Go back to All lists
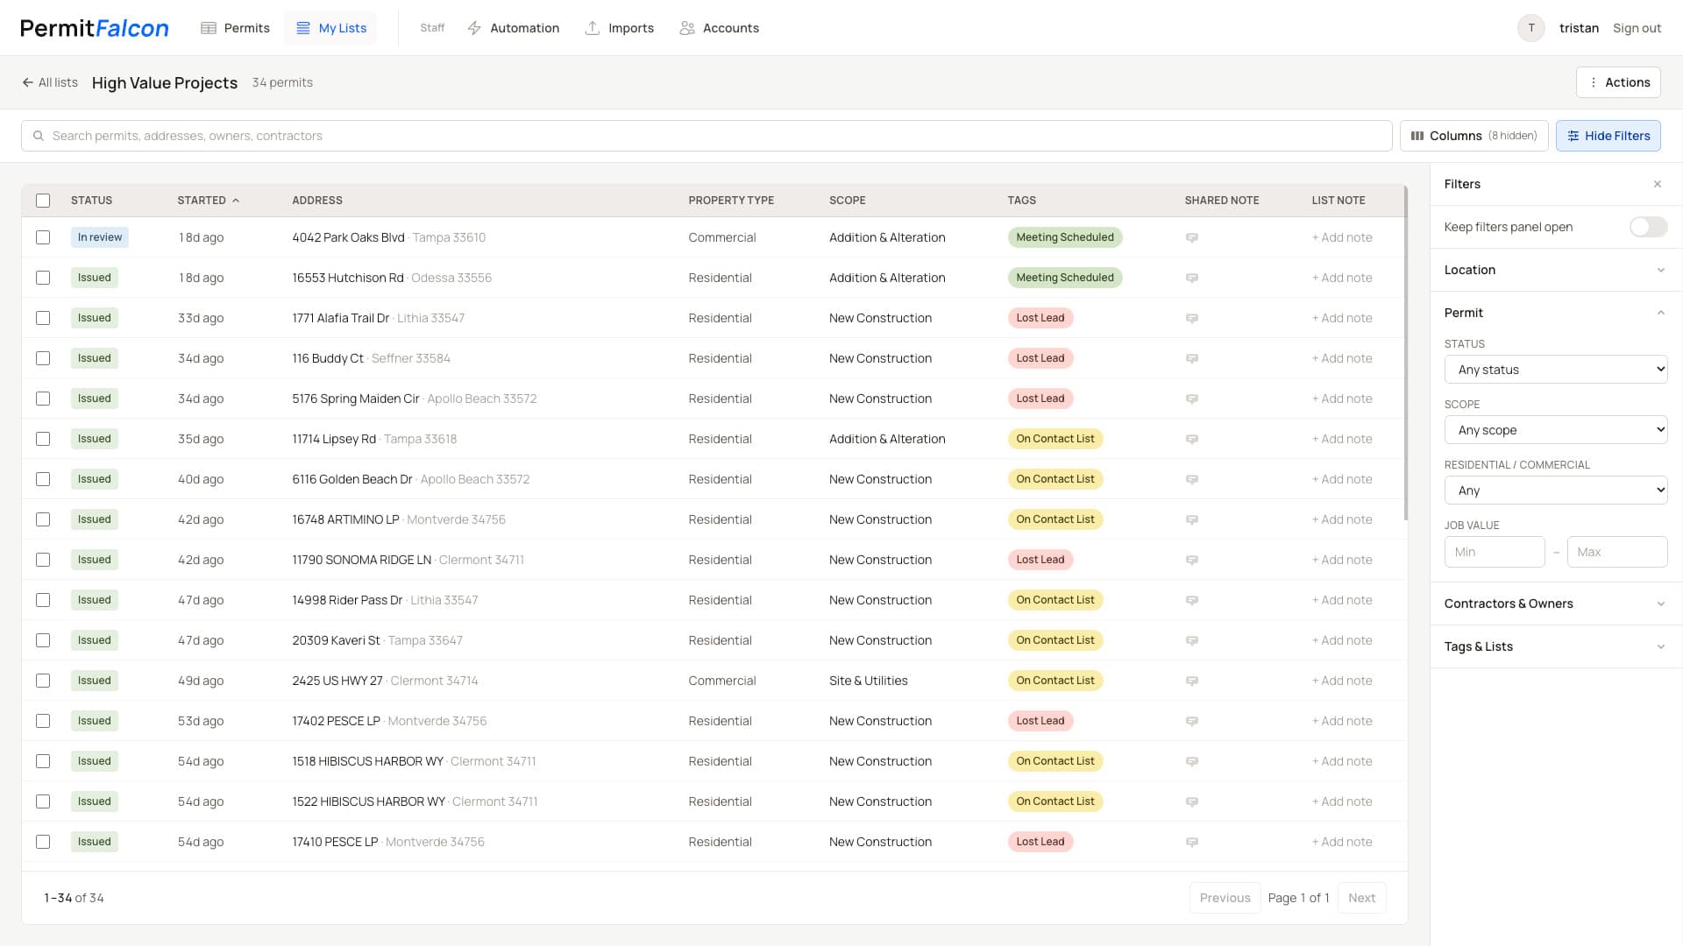The image size is (1683, 946). click(x=50, y=82)
